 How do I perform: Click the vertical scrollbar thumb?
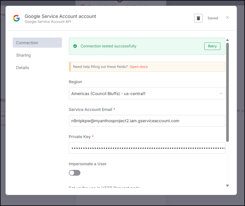227,92
